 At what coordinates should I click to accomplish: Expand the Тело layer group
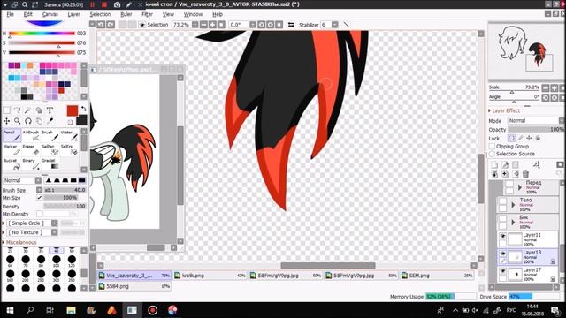tap(513, 205)
